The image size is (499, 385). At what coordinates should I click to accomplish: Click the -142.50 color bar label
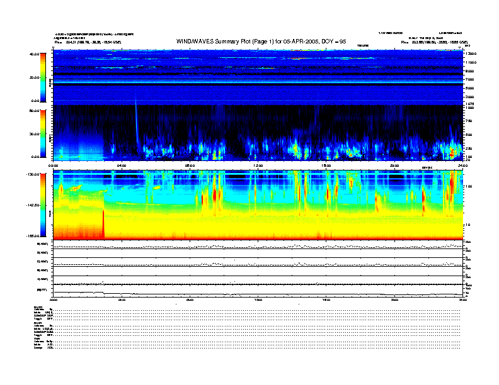(33, 205)
